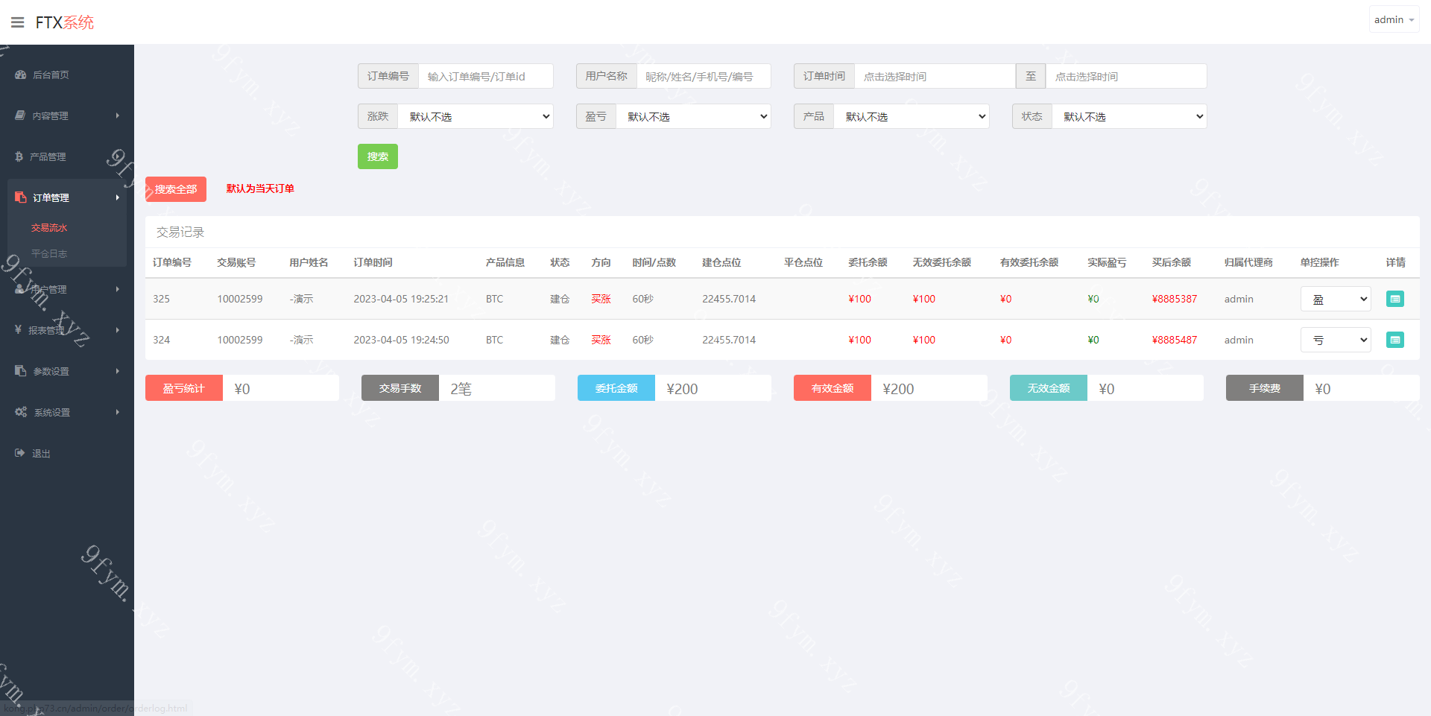Click the FTX系统 logo title
The width and height of the screenshot is (1431, 716).
[65, 22]
